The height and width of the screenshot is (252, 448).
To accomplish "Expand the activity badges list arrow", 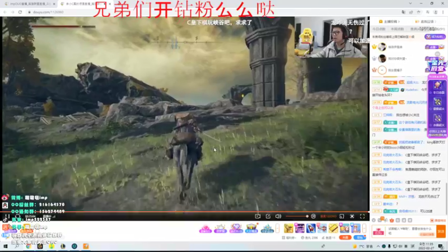I will (x=277, y=228).
